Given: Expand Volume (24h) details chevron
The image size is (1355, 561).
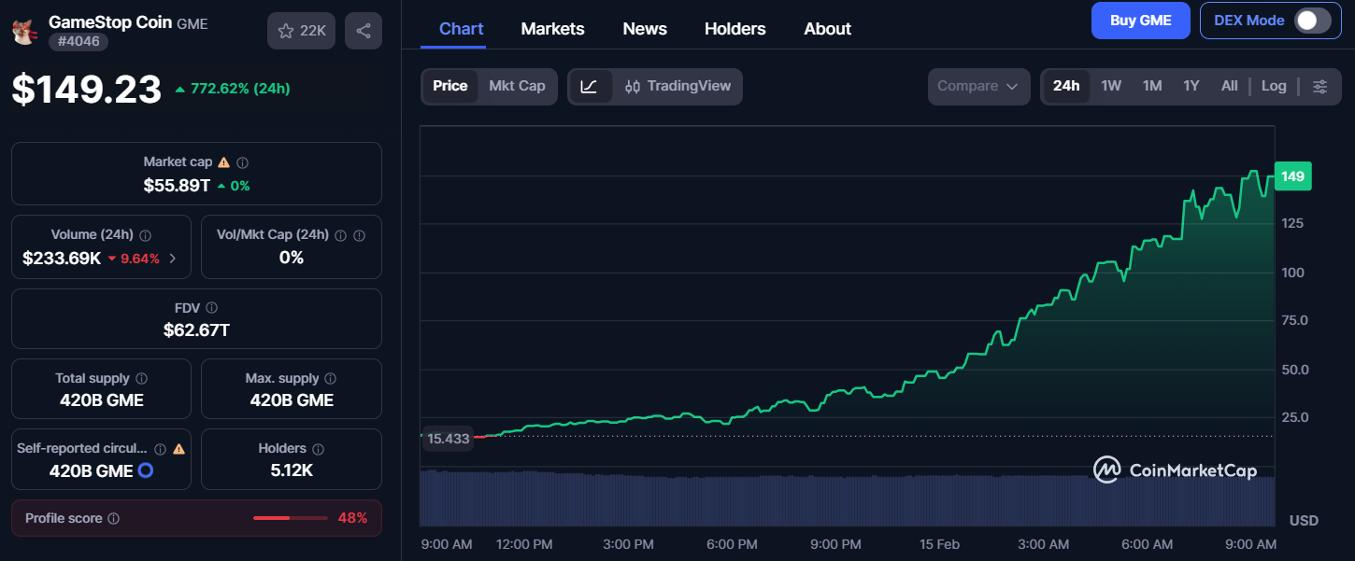Looking at the screenshot, I should (x=172, y=259).
